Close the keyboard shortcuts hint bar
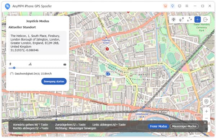 click(205, 123)
